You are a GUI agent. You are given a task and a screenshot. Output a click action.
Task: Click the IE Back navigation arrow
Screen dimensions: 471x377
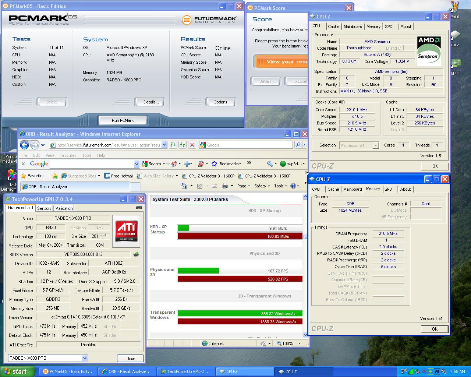pos(25,145)
